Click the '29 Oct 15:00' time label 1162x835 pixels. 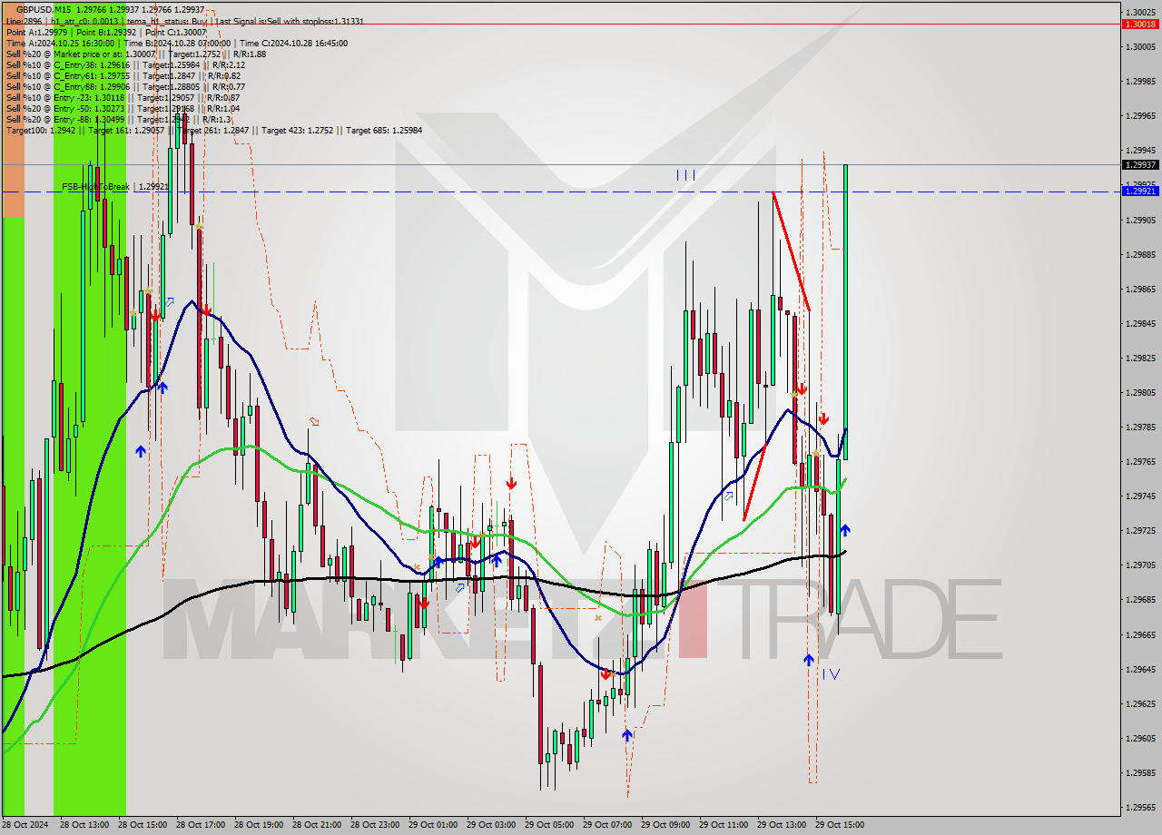coord(840,825)
